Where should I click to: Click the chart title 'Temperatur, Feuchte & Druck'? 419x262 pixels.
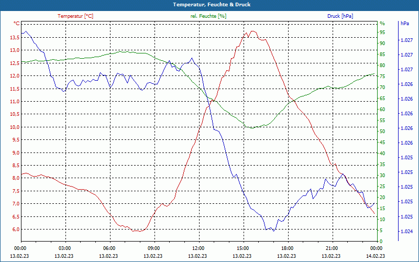pos(212,5)
